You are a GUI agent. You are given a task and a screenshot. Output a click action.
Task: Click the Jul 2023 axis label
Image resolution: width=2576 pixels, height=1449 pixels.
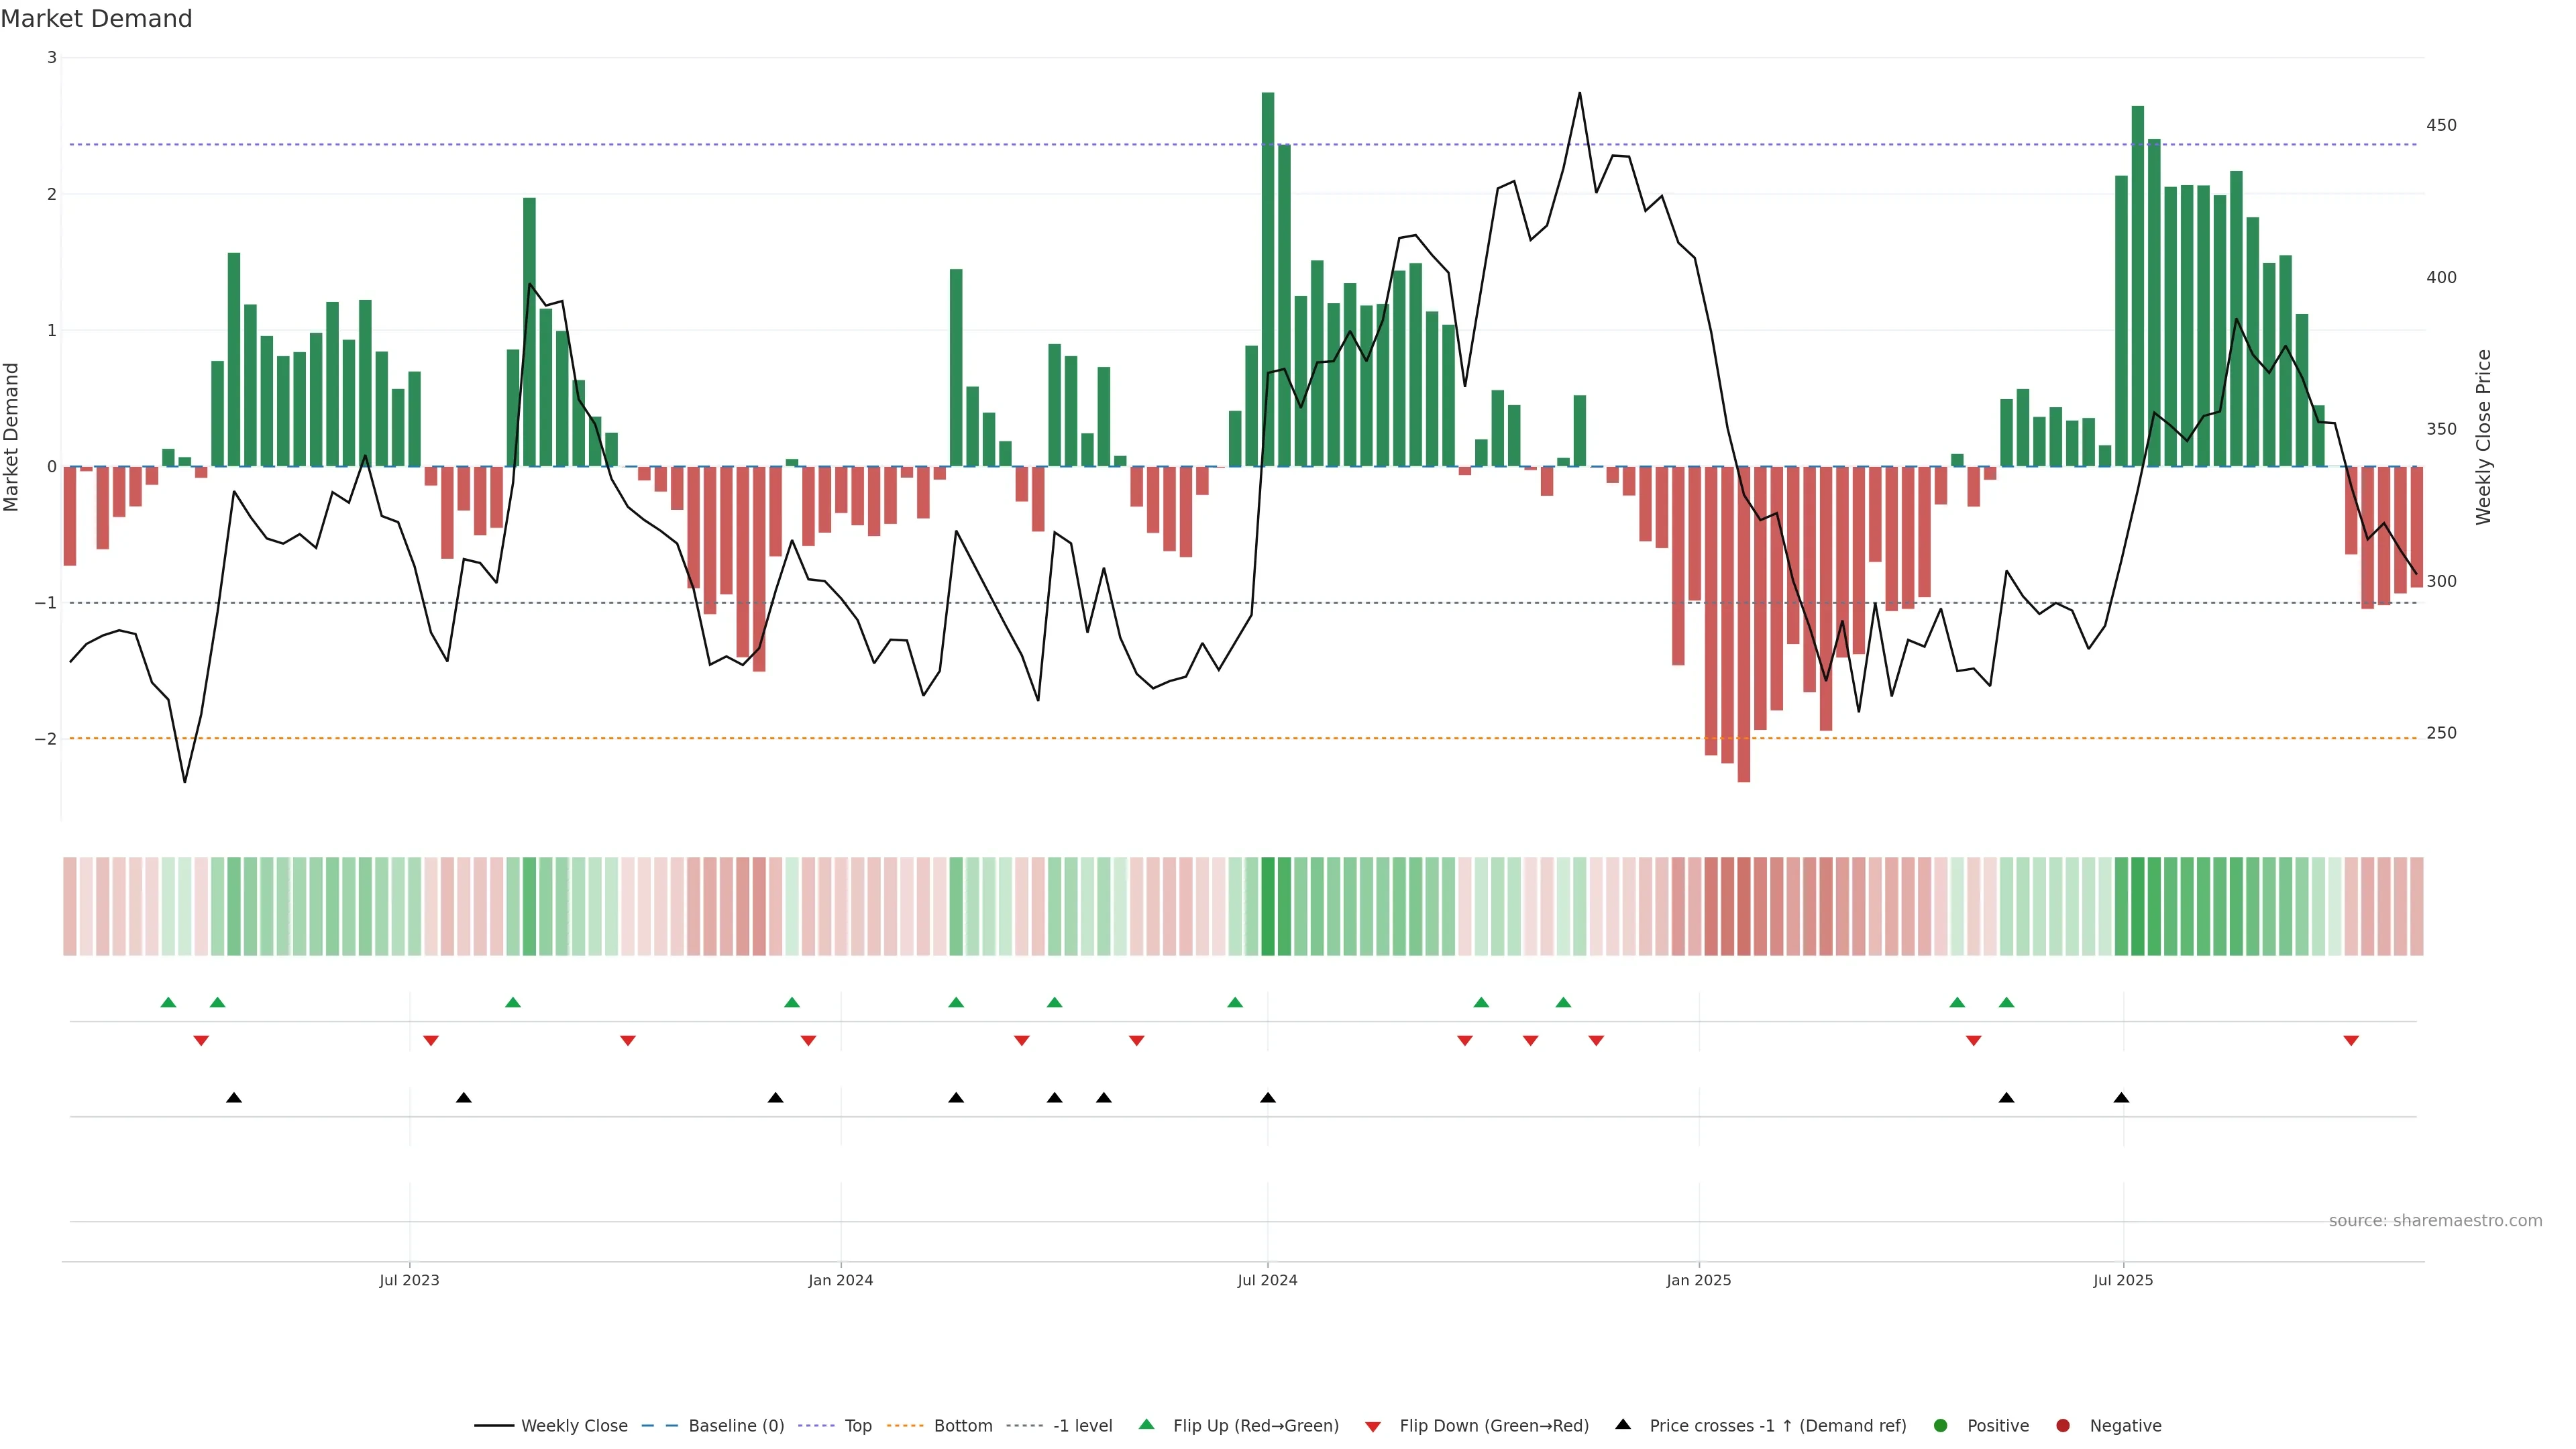[x=409, y=1280]
